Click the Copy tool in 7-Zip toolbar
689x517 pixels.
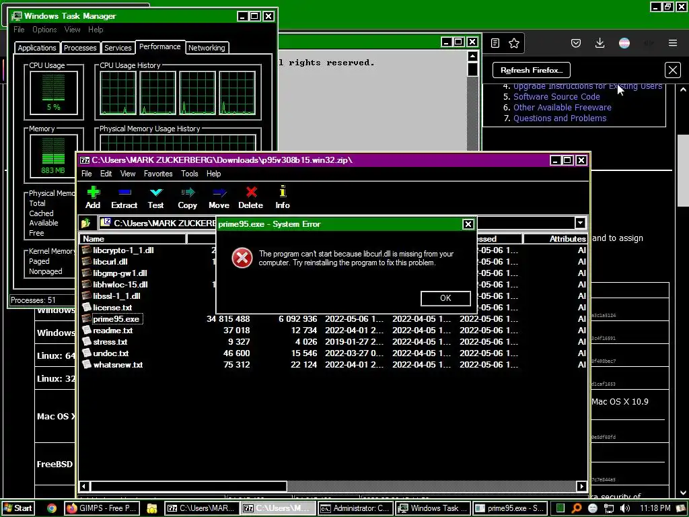187,197
